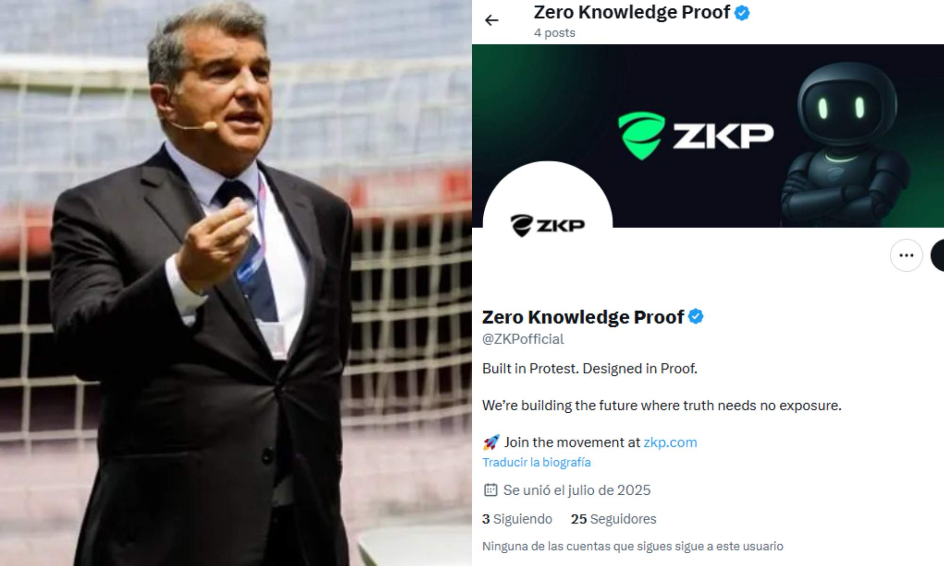Screen dimensions: 944x566
Task: Click the robot mascot in the banner
Action: pos(845,144)
